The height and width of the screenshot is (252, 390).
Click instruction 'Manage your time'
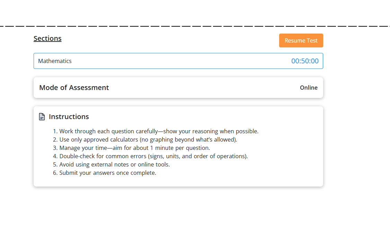(134, 148)
